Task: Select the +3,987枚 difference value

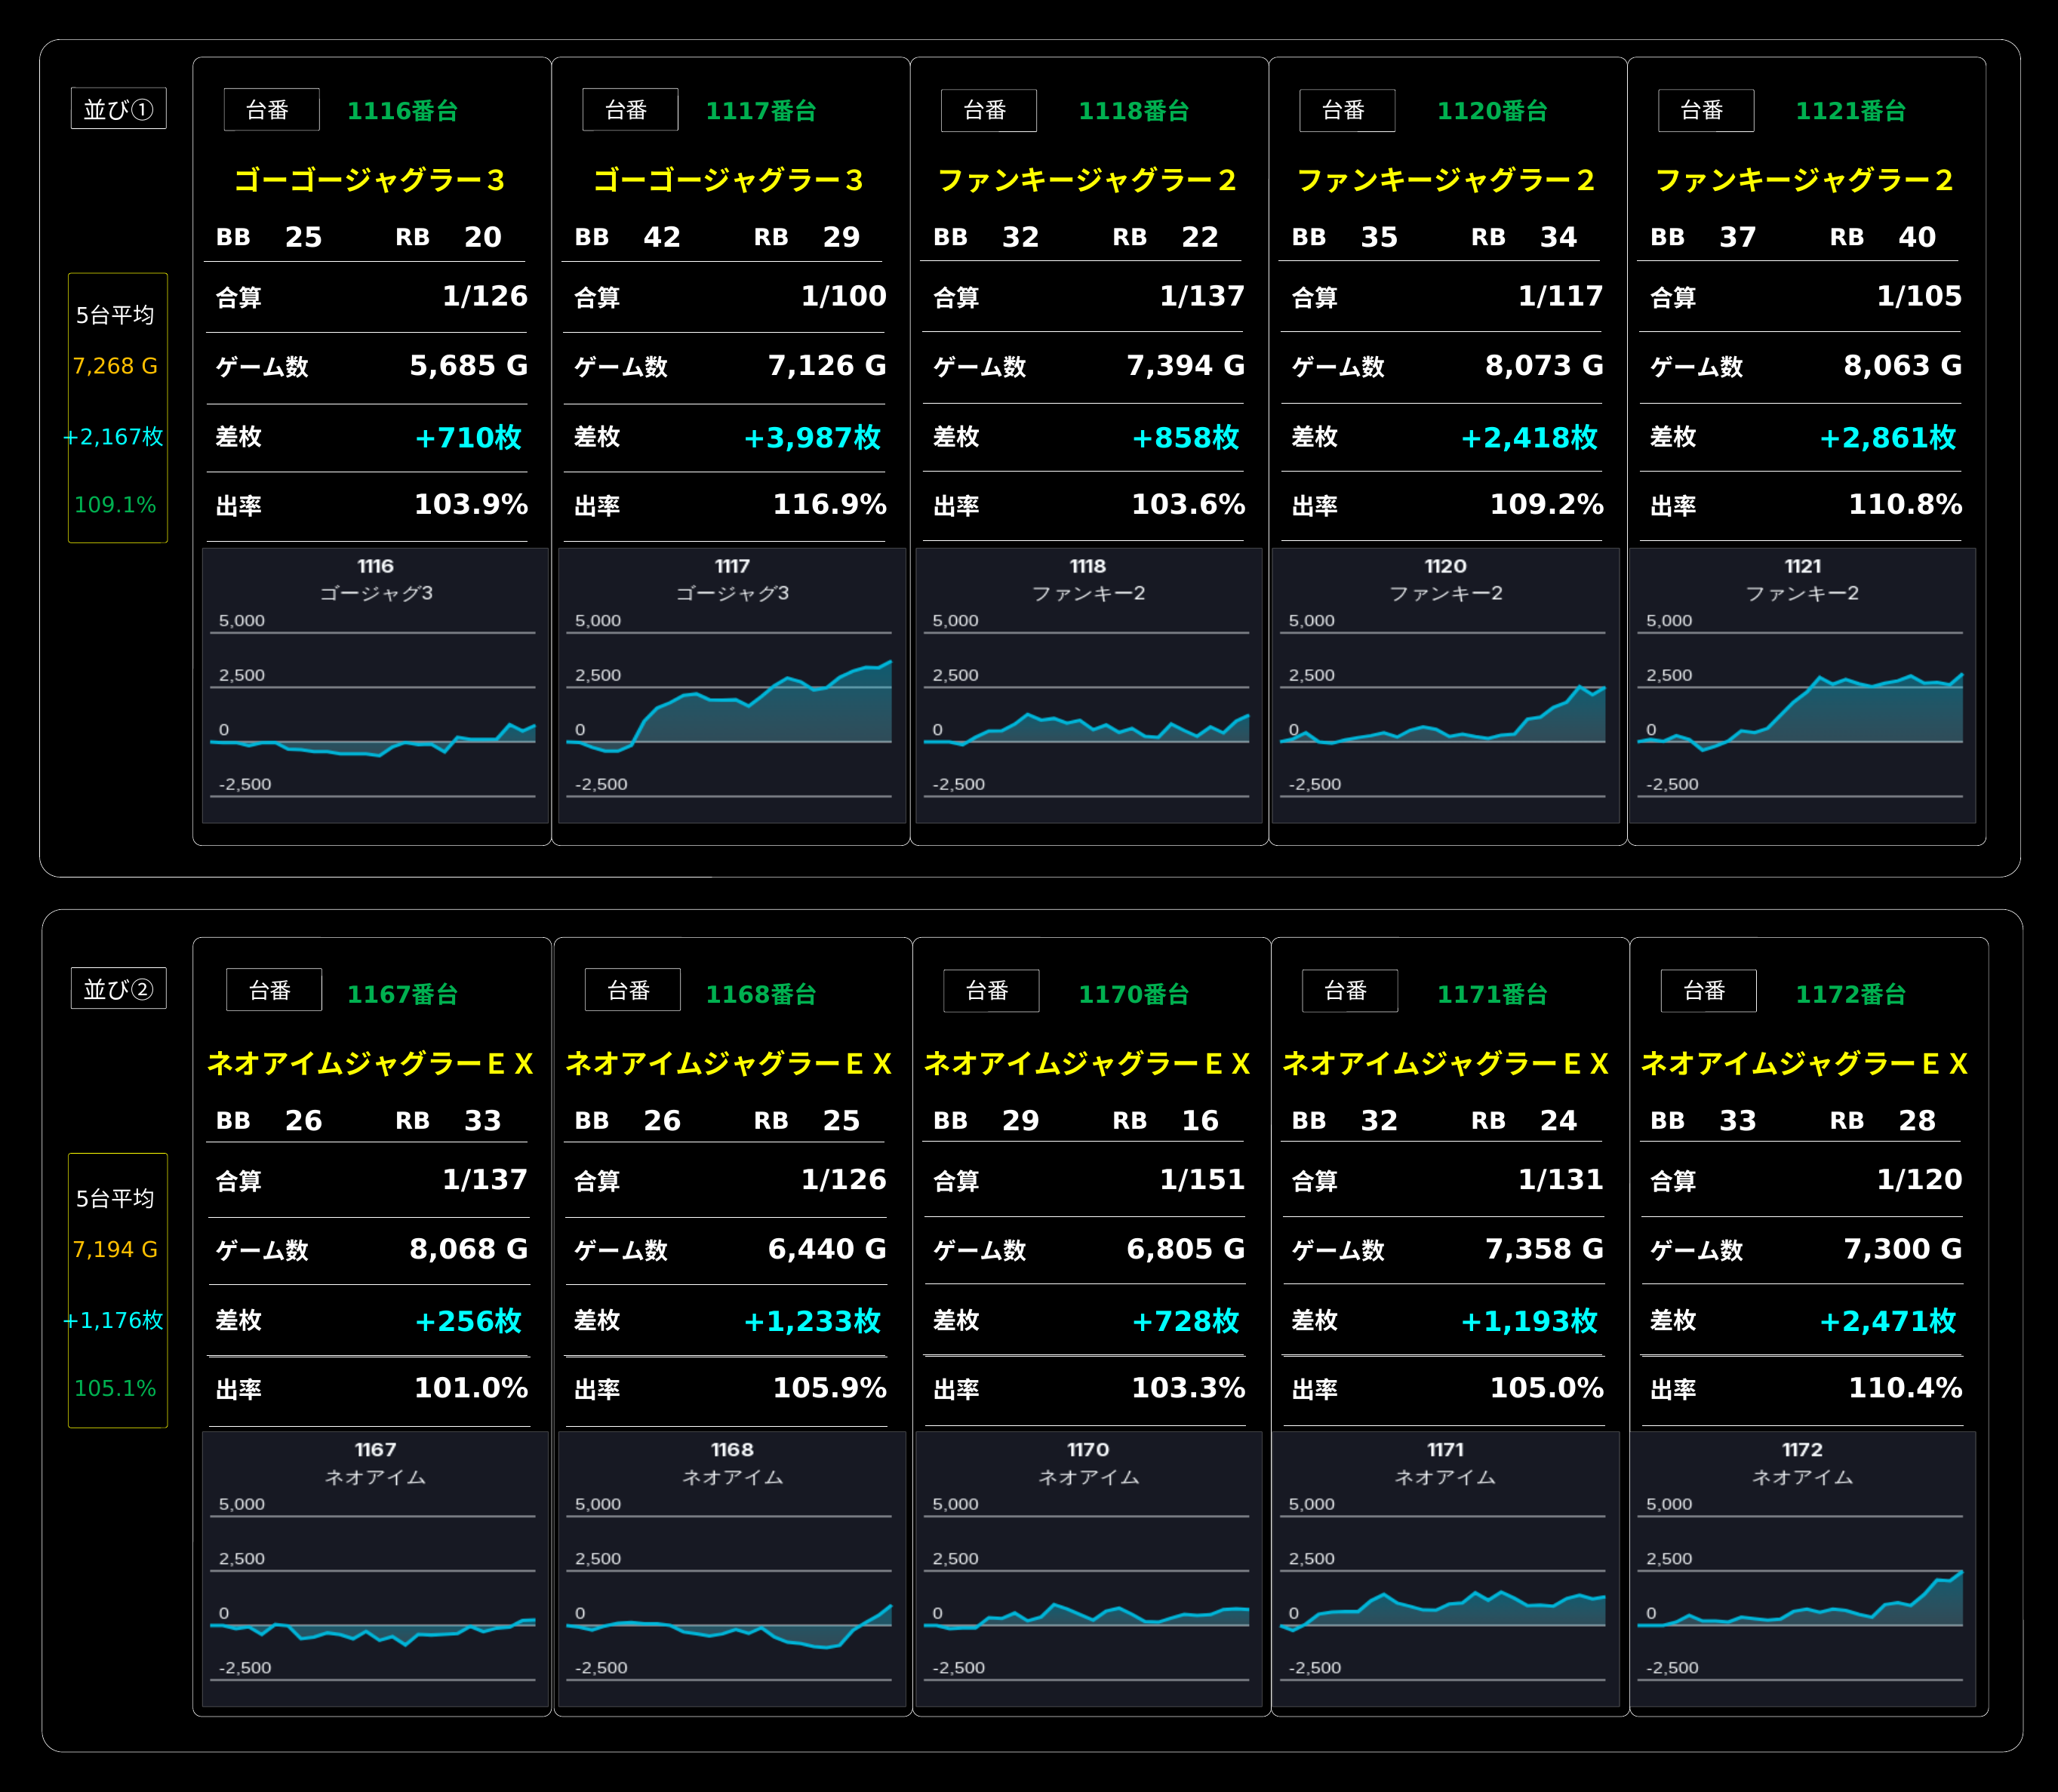Action: point(812,437)
